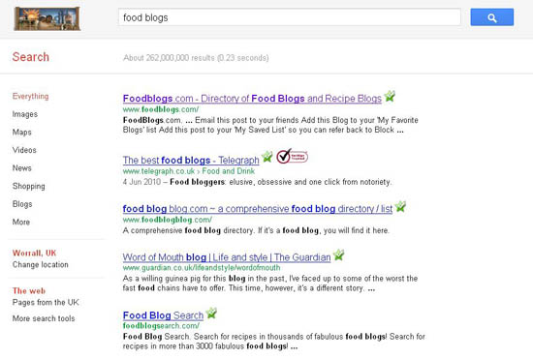Click the Google doodle logo image
The image size is (533, 359).
[47, 18]
